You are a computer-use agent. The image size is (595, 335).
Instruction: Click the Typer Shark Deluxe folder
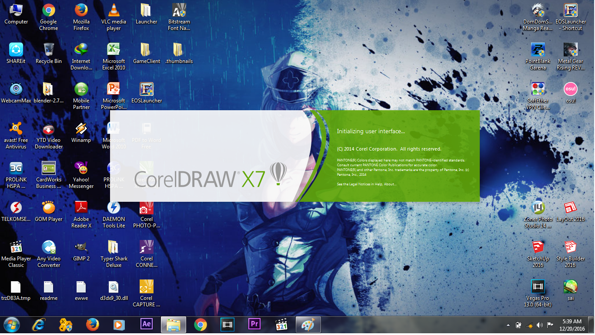coord(114,254)
